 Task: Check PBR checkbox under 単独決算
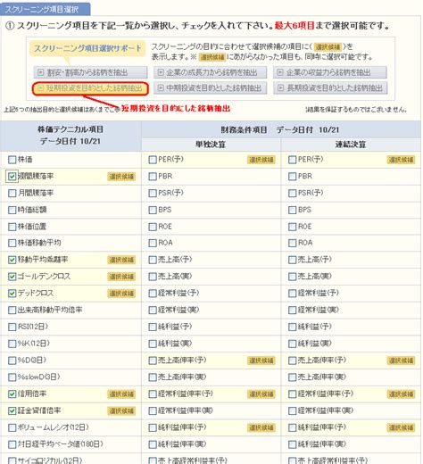point(153,177)
